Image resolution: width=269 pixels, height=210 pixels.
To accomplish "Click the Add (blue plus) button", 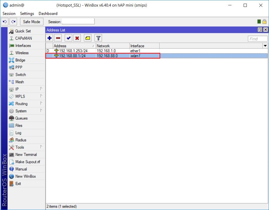I will pyautogui.click(x=49, y=38).
